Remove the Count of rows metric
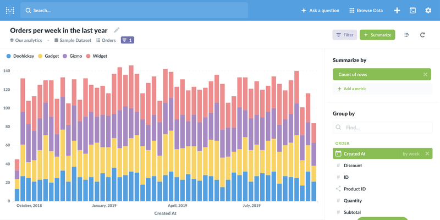Image resolution: width=440 pixels, height=220 pixels. pyautogui.click(x=425, y=74)
